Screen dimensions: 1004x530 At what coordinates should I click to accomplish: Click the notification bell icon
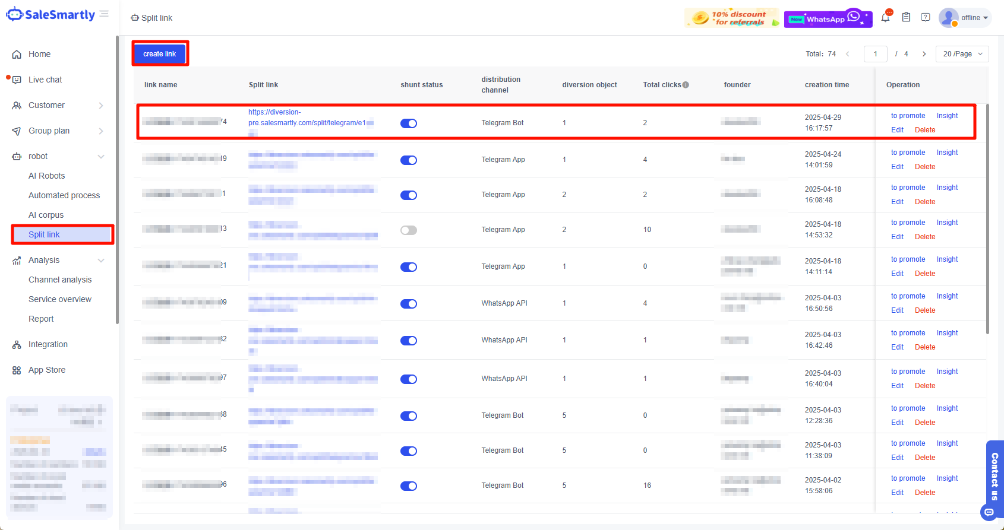(x=885, y=18)
